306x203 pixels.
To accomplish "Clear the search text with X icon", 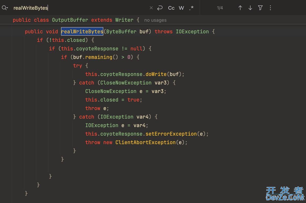I will tap(151, 8).
